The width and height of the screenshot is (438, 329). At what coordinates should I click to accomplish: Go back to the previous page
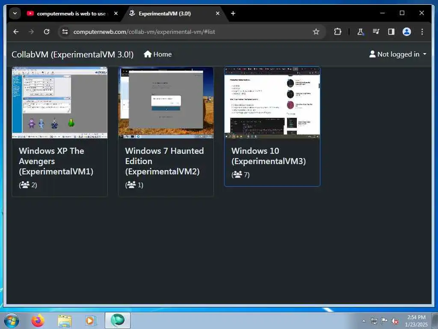16,32
